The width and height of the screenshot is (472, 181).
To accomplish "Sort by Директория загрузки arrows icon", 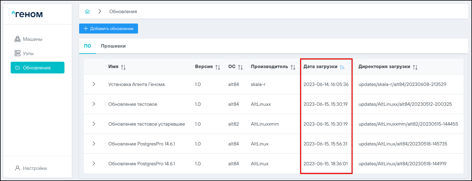I will click(415, 67).
